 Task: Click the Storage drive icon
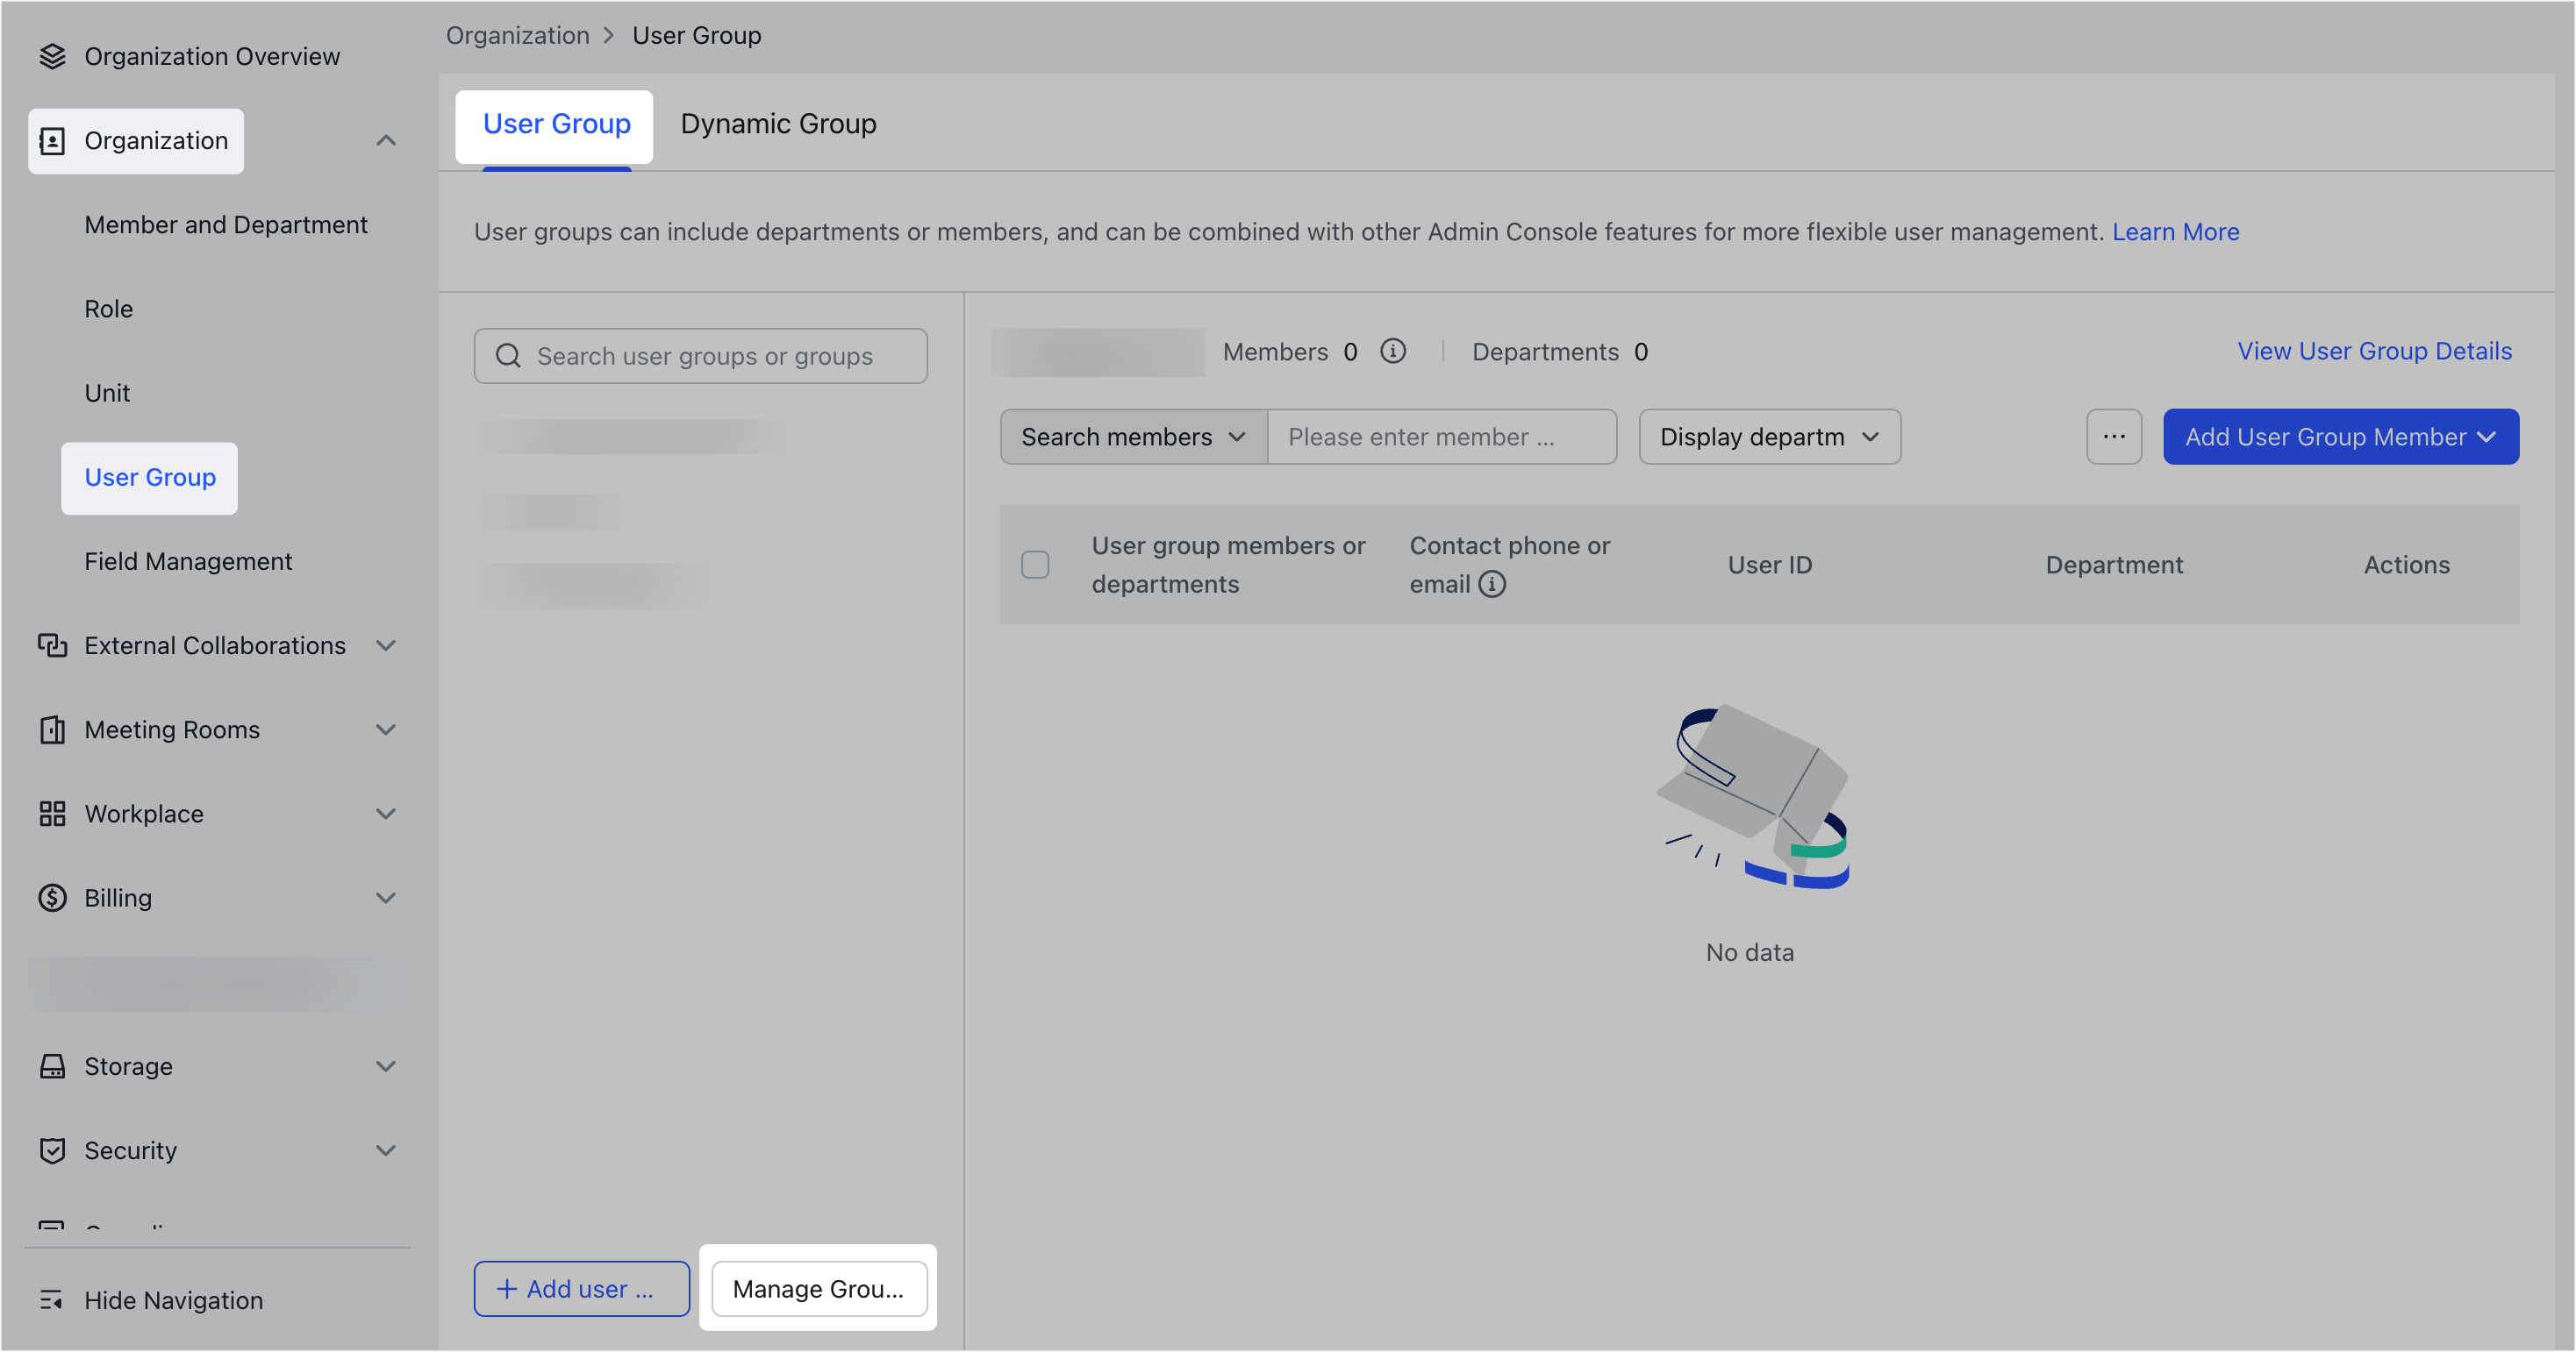[52, 1066]
